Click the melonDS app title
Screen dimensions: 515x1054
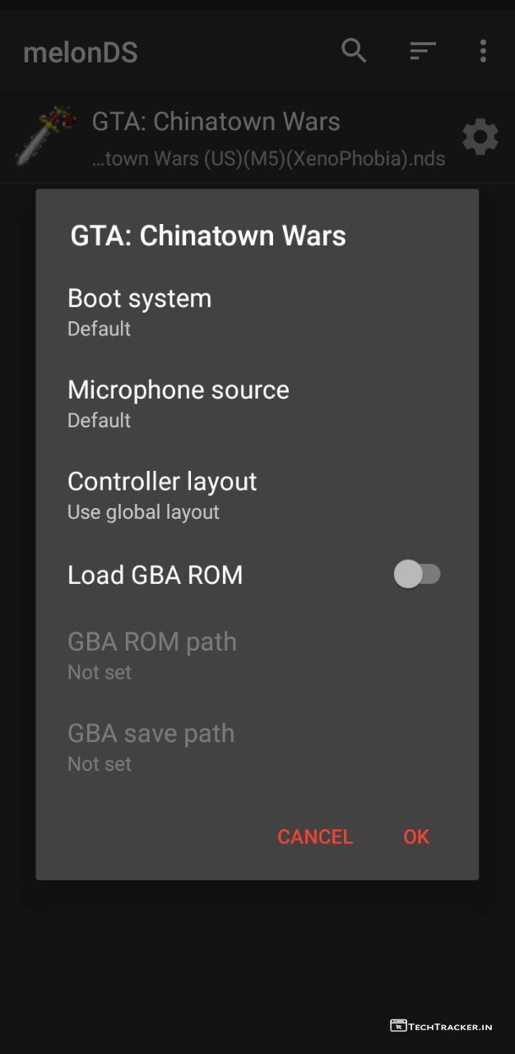pyautogui.click(x=81, y=53)
